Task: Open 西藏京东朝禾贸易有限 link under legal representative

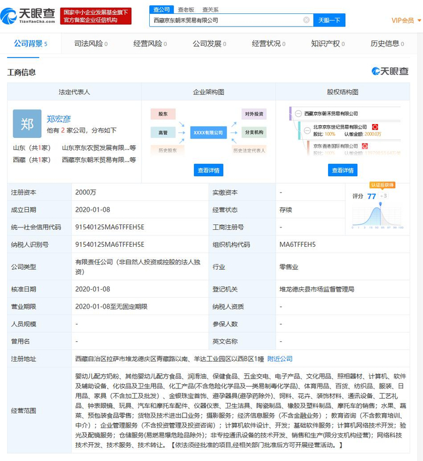Action: coord(98,160)
